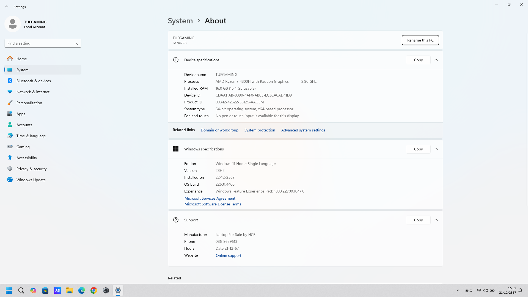Open Bluetooth & devices settings
Image resolution: width=528 pixels, height=297 pixels.
tap(43, 81)
